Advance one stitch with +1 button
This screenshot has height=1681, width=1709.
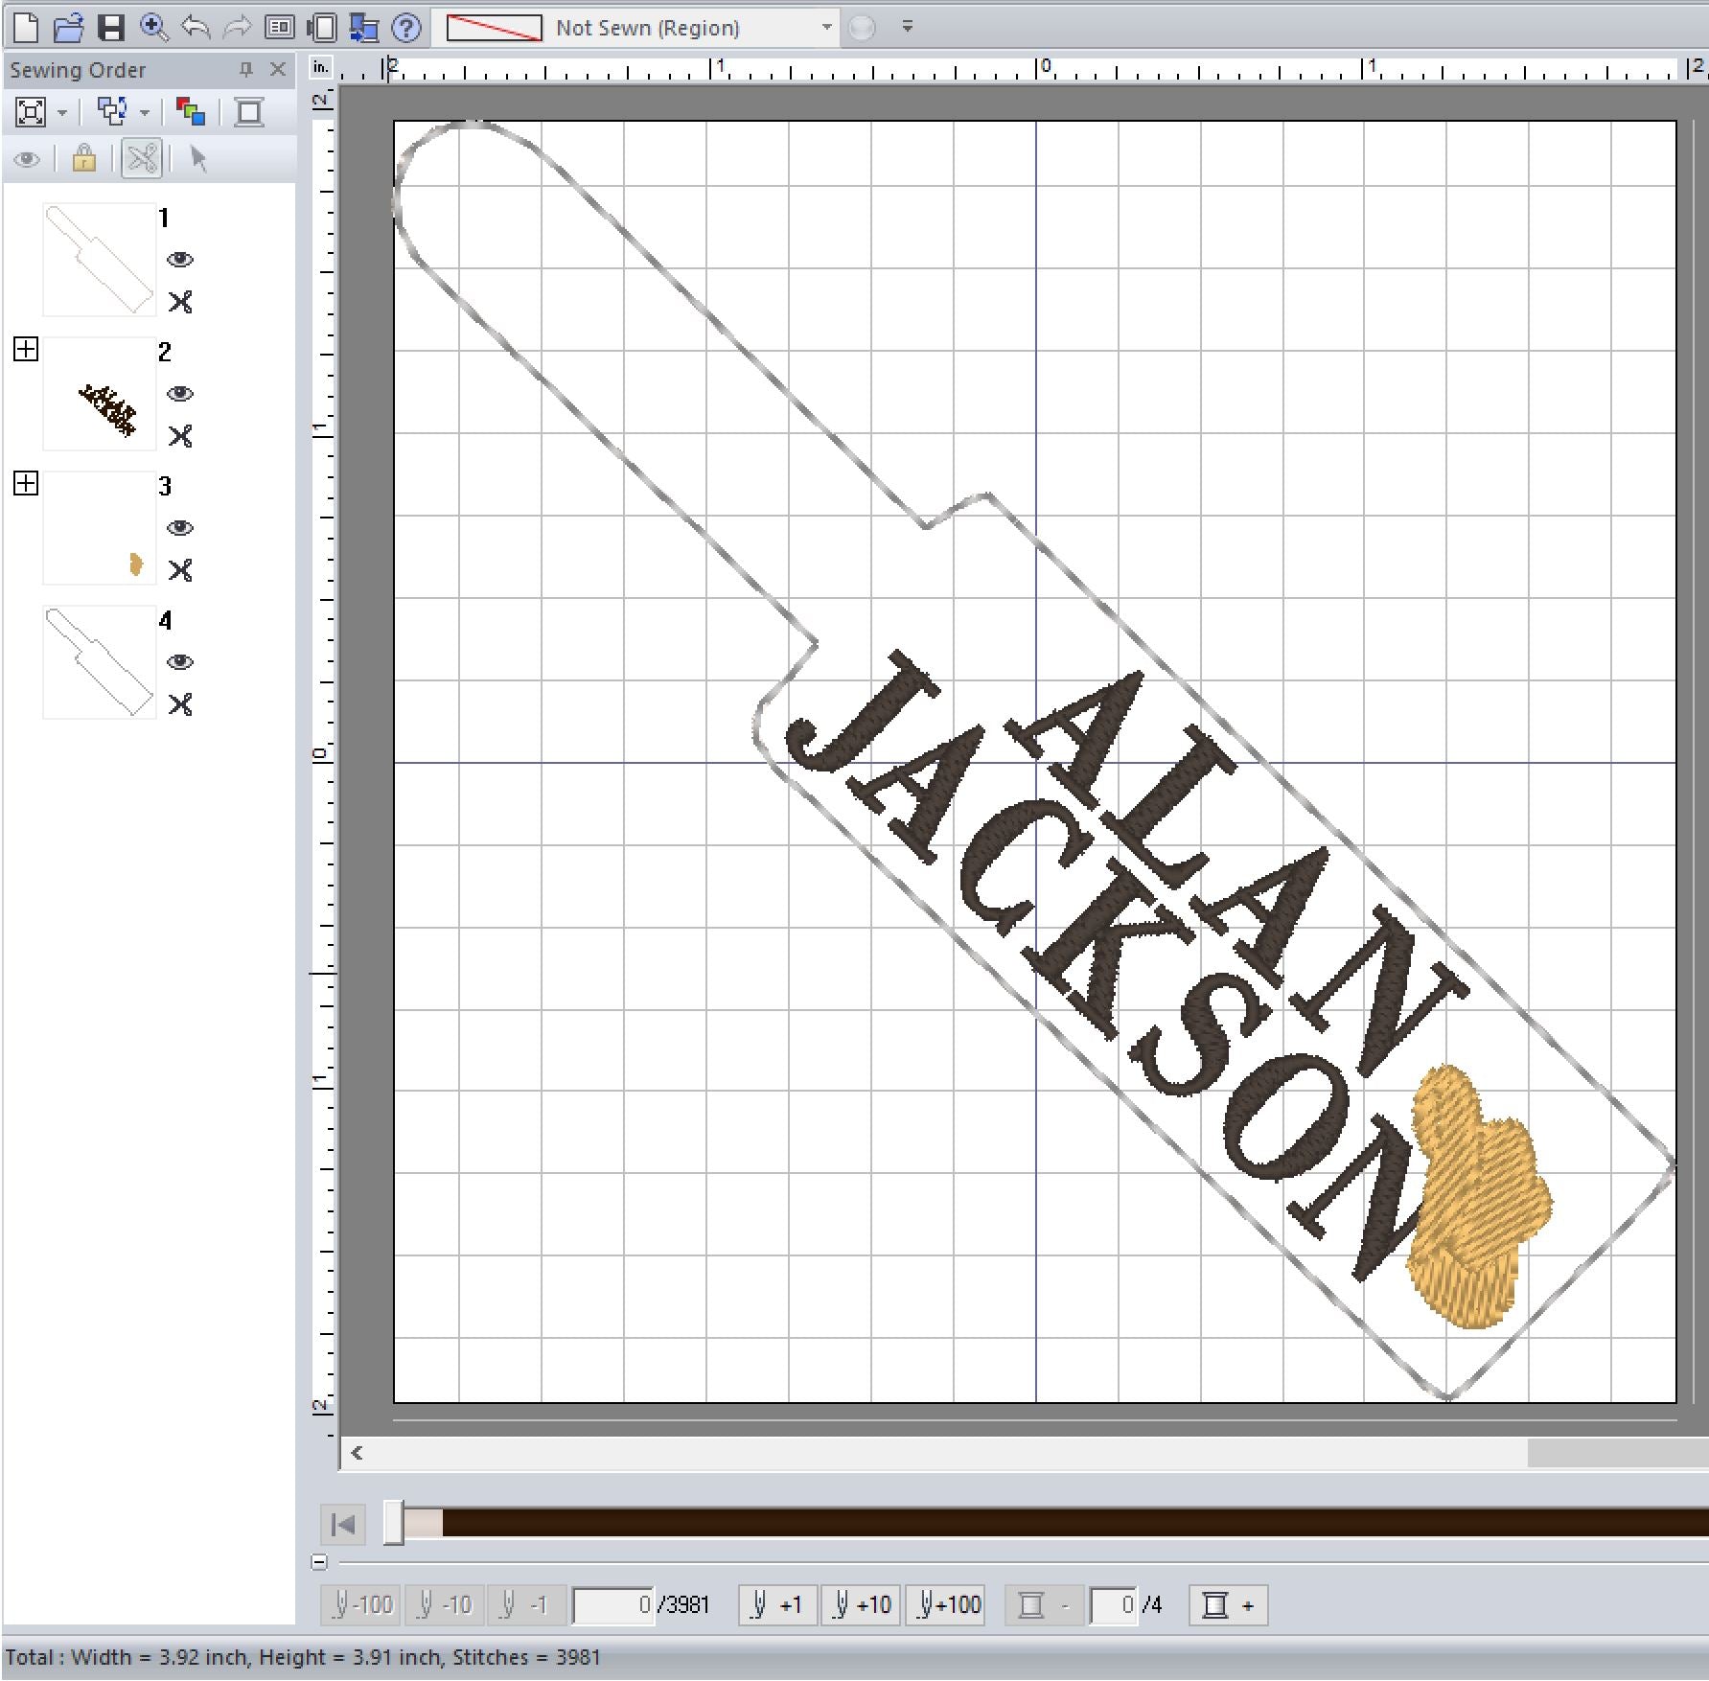point(777,1605)
